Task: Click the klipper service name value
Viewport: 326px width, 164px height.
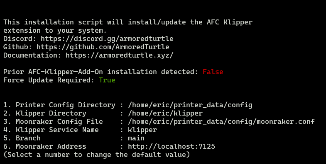Action: coord(142,130)
